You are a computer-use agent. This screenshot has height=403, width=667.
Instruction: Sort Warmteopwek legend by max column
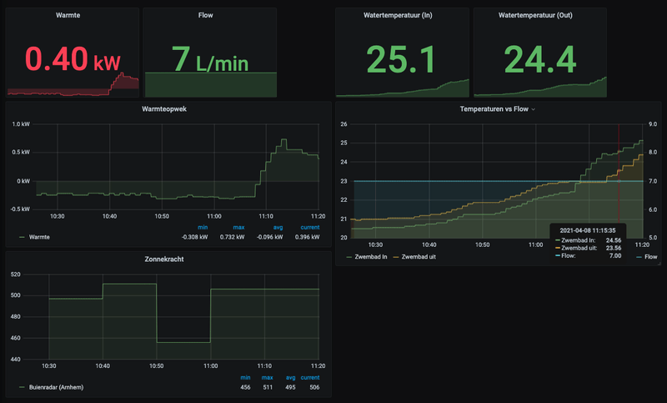tap(238, 228)
